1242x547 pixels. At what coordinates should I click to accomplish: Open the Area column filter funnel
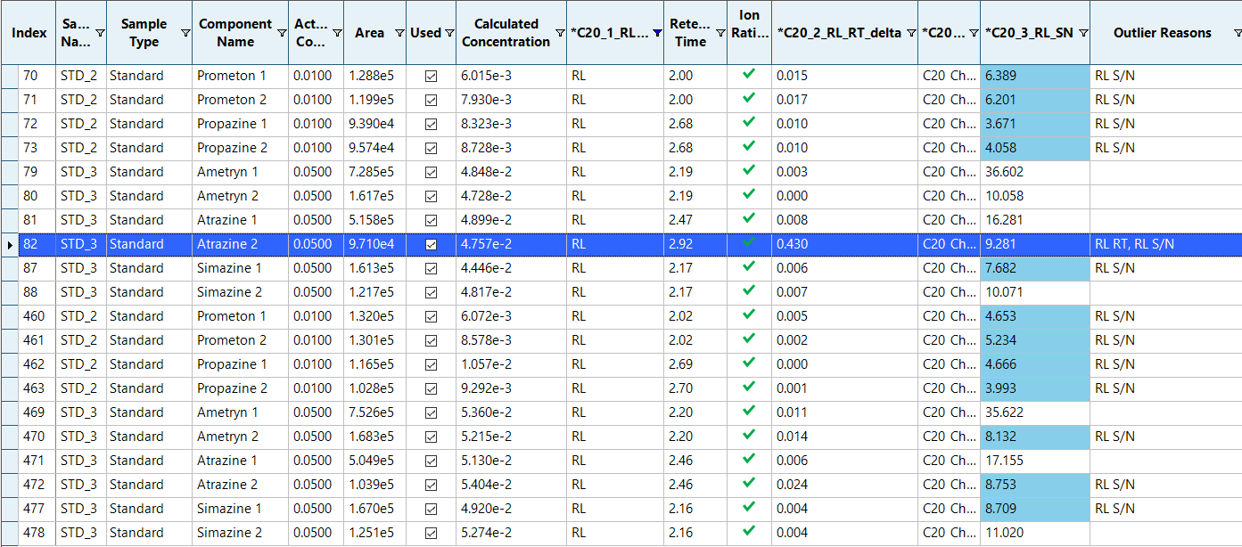point(399,33)
